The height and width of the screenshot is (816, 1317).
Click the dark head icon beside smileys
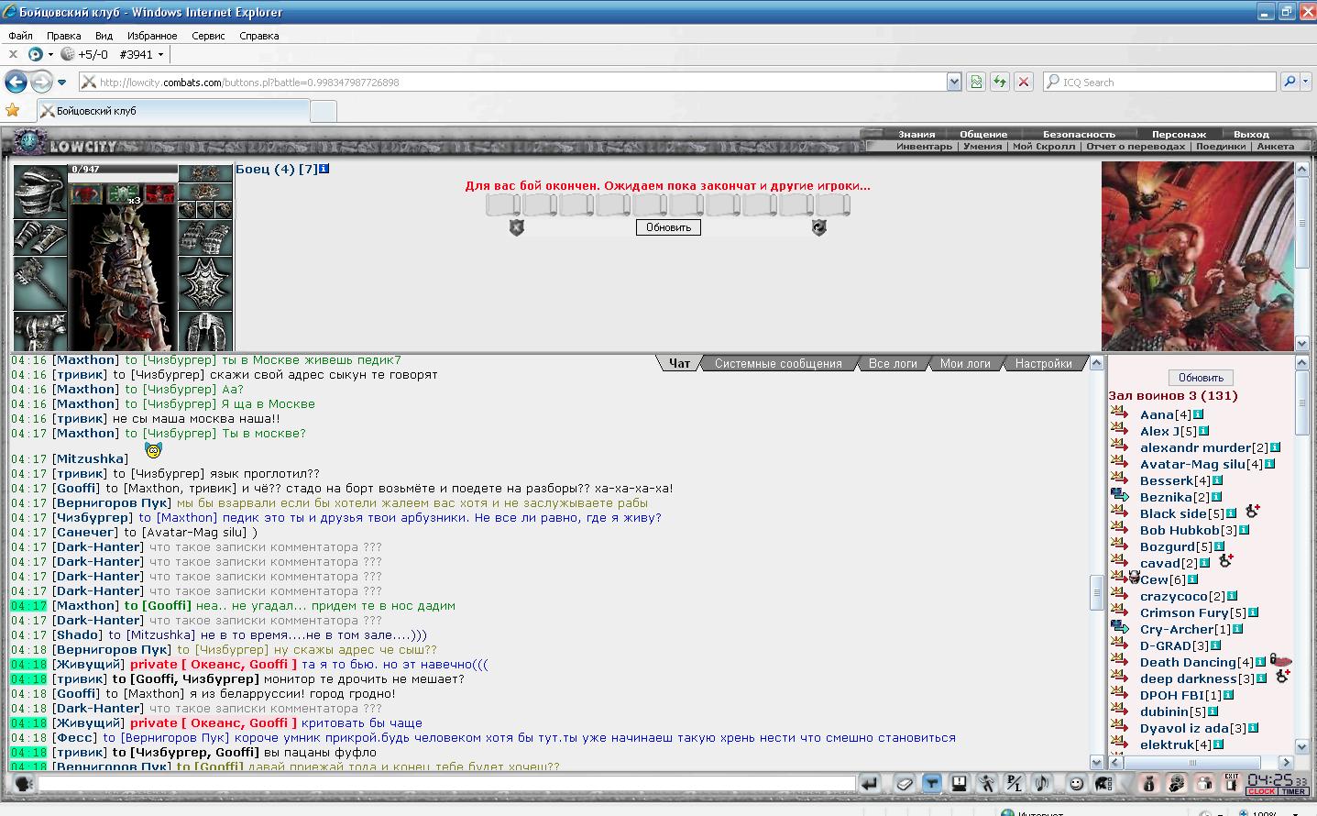point(1103,783)
